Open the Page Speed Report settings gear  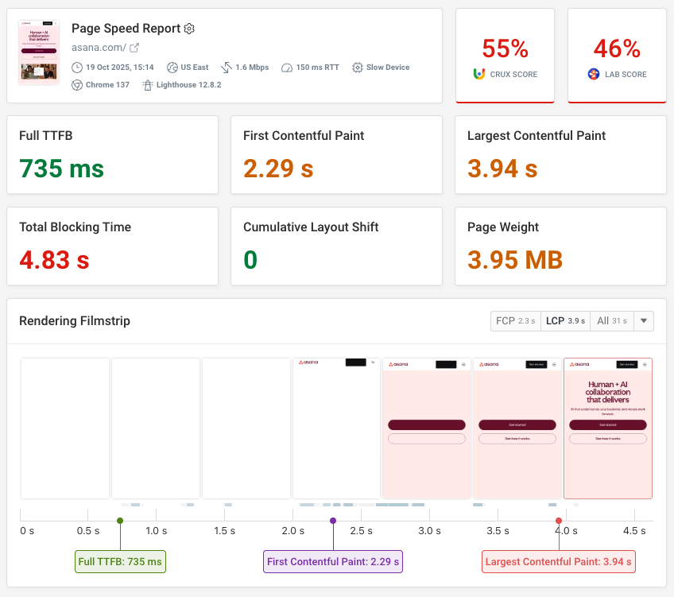tap(189, 29)
